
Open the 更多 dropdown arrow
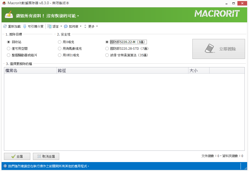pyautogui.click(x=97, y=26)
